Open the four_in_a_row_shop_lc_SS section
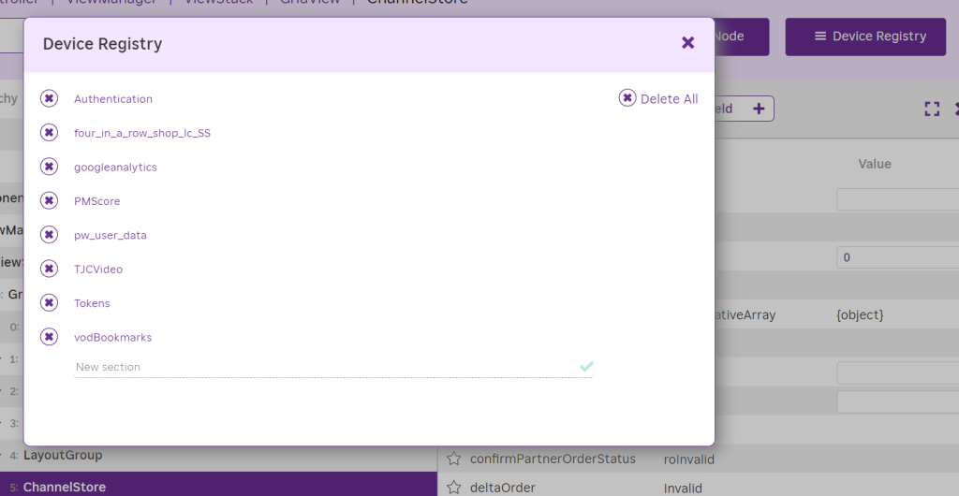 [142, 133]
